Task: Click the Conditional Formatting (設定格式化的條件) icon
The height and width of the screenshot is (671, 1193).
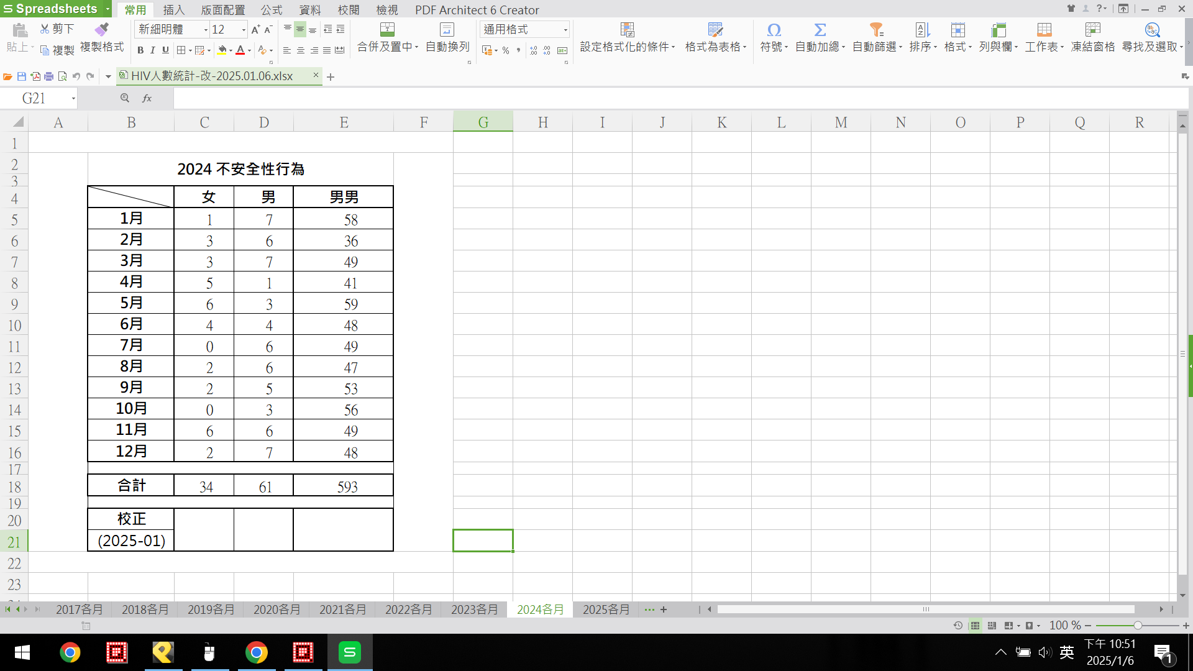Action: [x=627, y=30]
